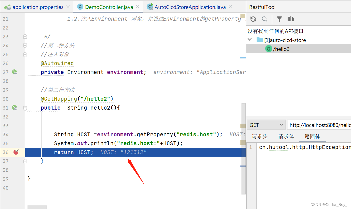The height and width of the screenshot is (209, 351).
Task: Click the "/hello2" mapping string
Action: pos(95,99)
